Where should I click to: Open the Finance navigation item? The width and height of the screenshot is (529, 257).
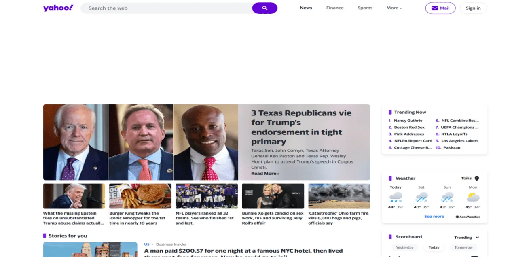tap(335, 8)
